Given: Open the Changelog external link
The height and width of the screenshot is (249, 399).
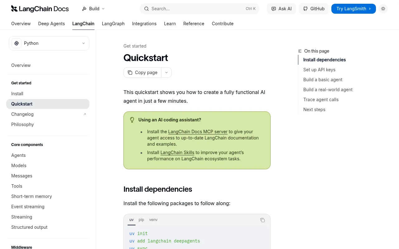Looking at the screenshot, I should pyautogui.click(x=48, y=114).
